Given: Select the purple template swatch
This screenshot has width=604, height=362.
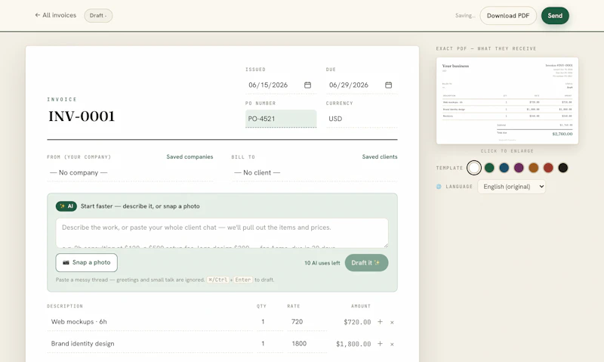Looking at the screenshot, I should (x=519, y=168).
